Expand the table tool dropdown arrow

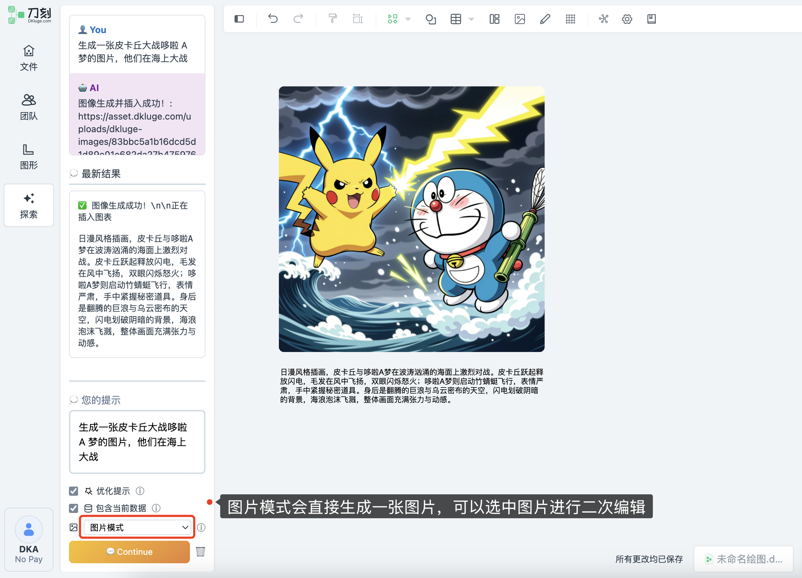(x=471, y=19)
